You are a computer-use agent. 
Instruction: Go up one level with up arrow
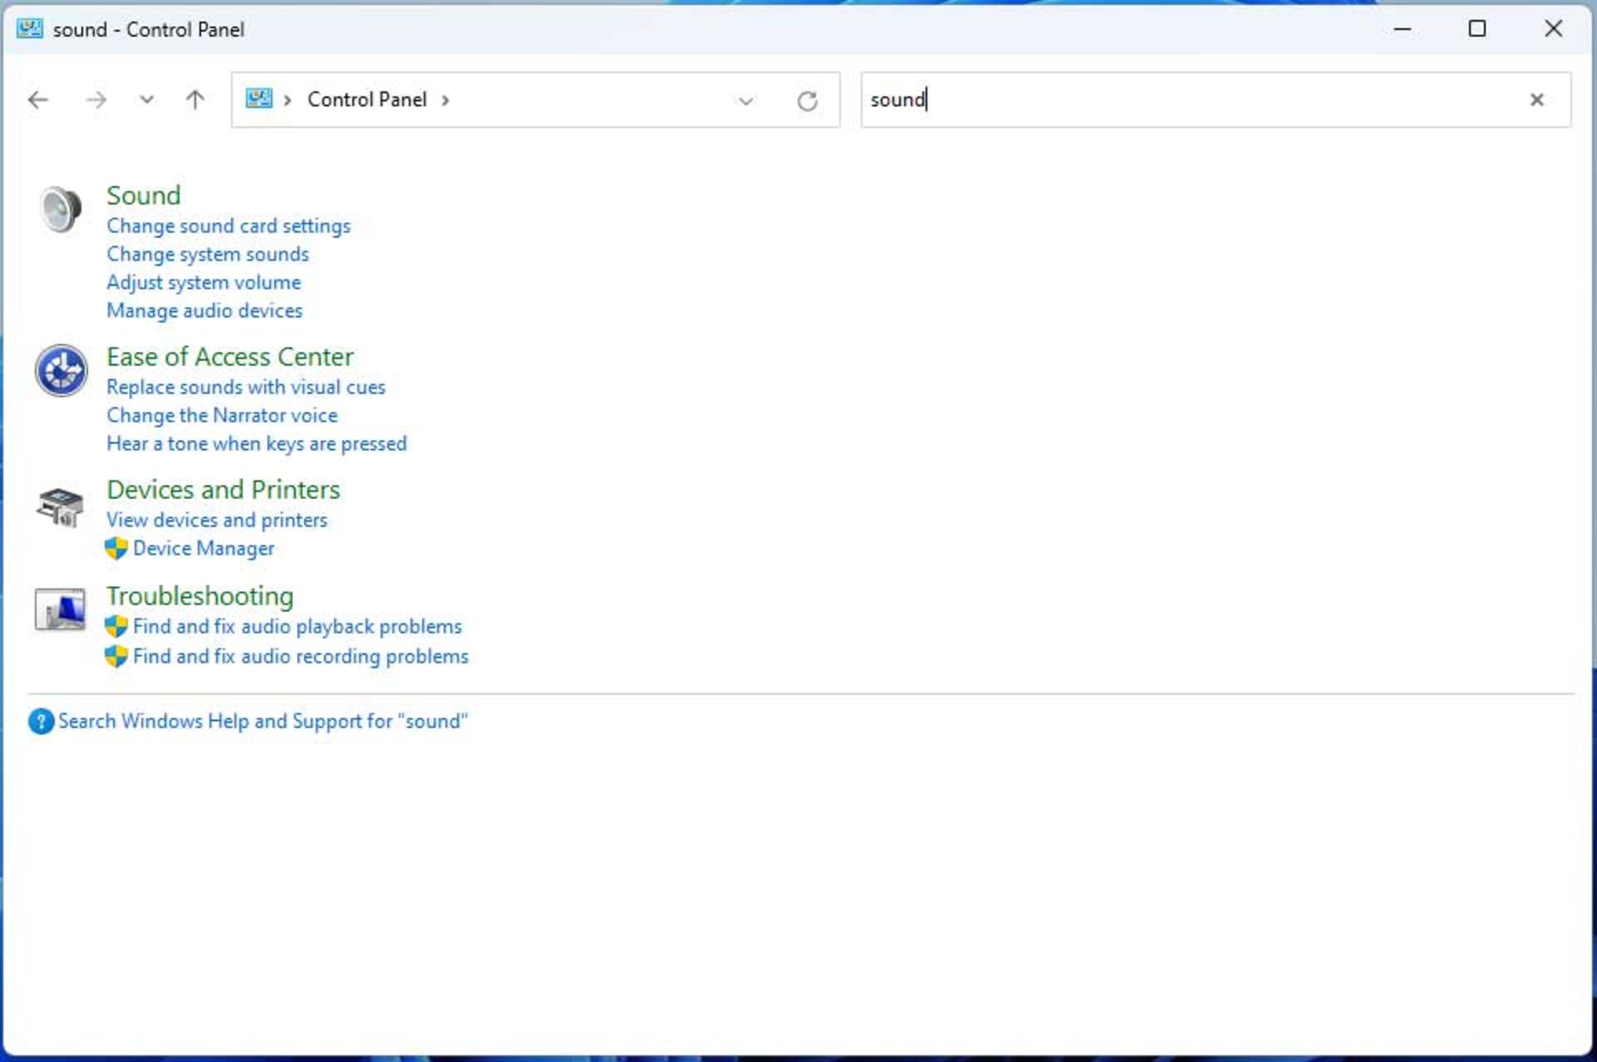[195, 101]
